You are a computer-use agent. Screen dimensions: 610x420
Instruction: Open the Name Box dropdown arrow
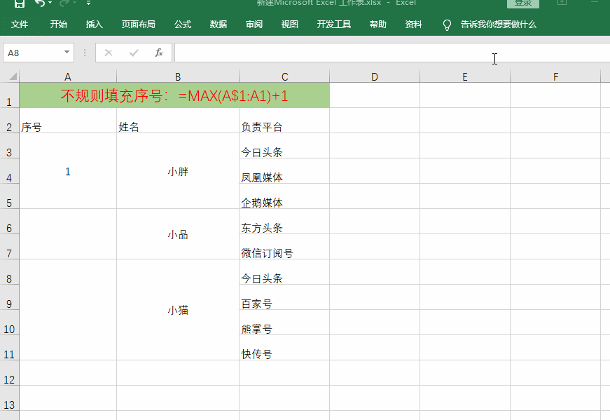pyautogui.click(x=67, y=53)
